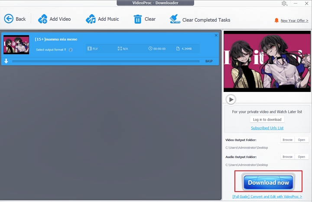Click the orange notification bell icon
The height and width of the screenshot is (202, 312).
276,20
